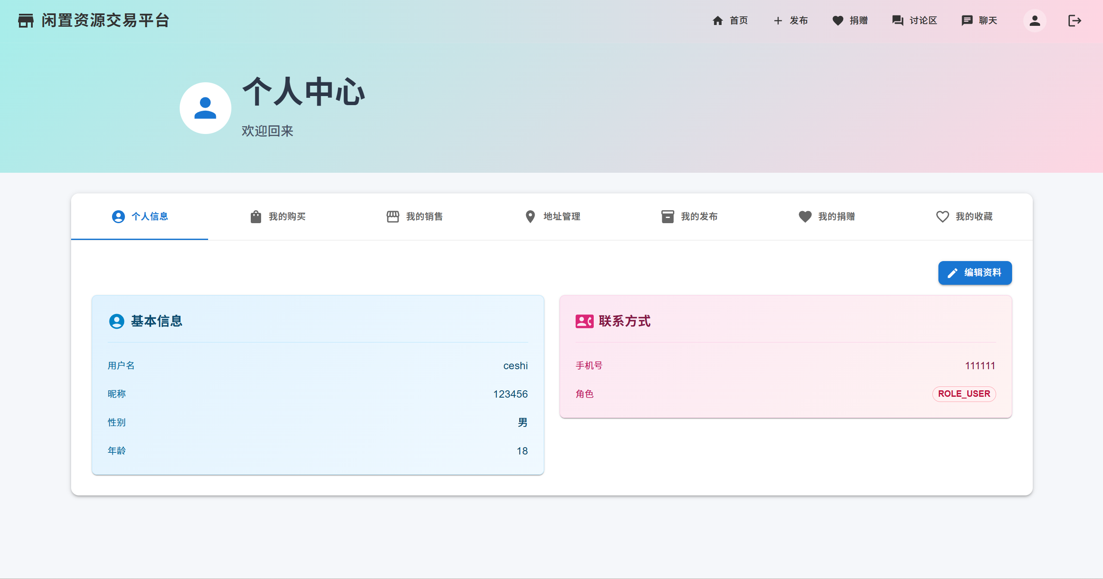Open the 我的收藏 favorites tab
1103x579 pixels.
point(964,217)
